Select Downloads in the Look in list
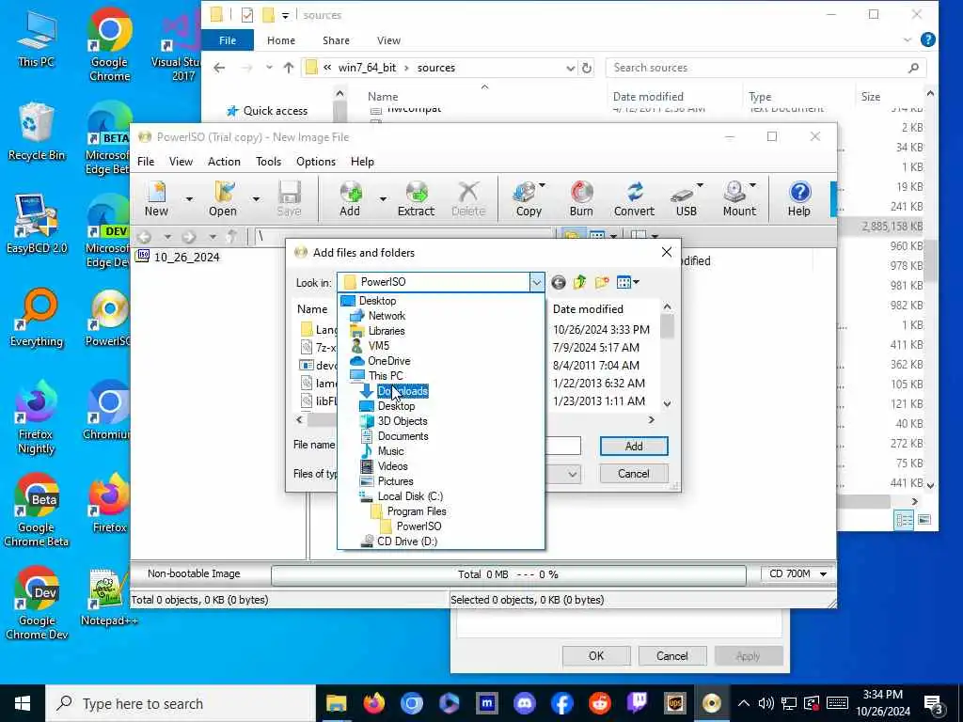The width and height of the screenshot is (963, 722). (x=403, y=391)
